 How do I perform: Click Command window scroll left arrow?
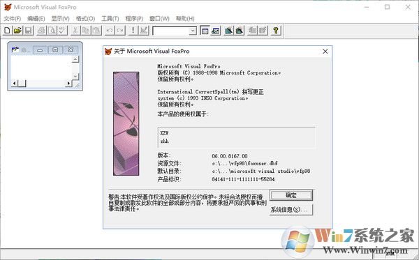(15, 84)
